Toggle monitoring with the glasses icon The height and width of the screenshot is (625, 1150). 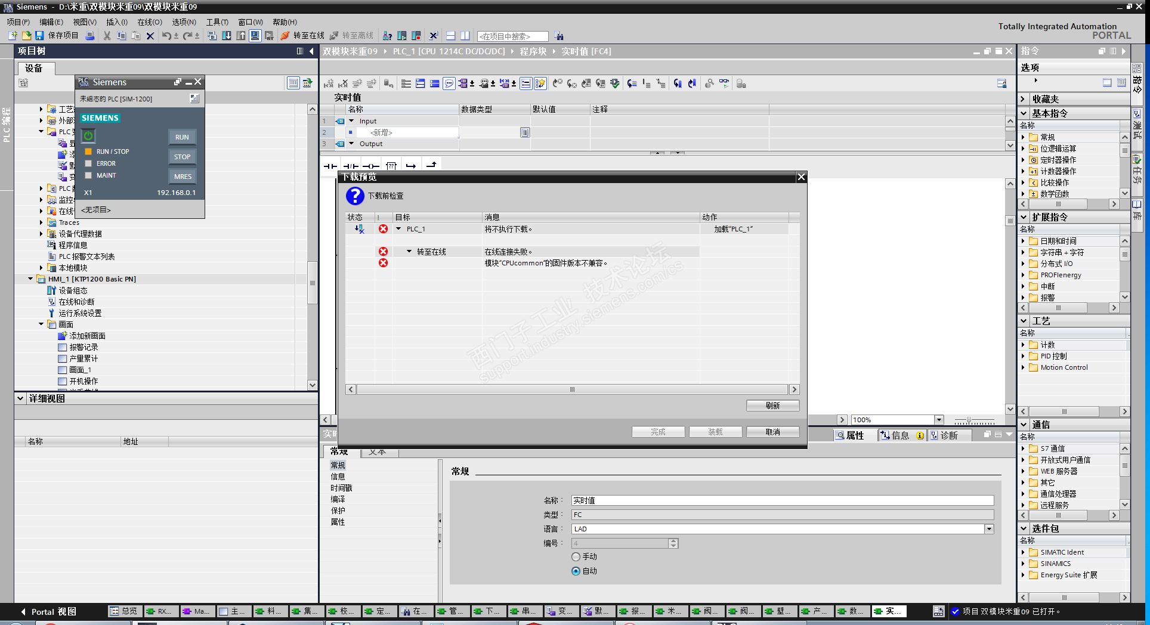pos(724,83)
